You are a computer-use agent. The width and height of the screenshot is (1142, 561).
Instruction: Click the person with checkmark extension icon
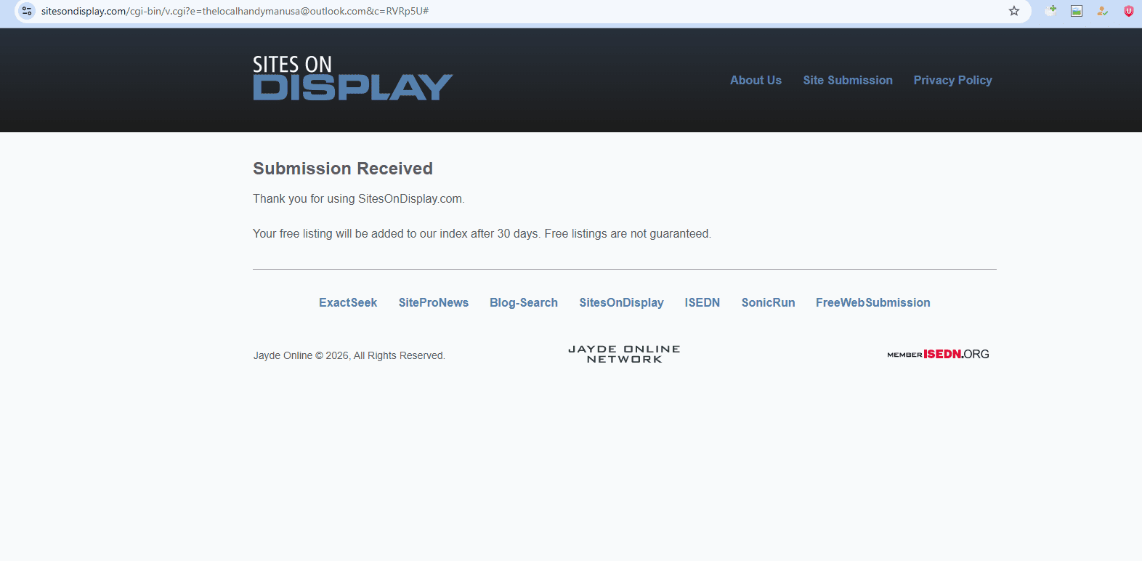(1102, 11)
